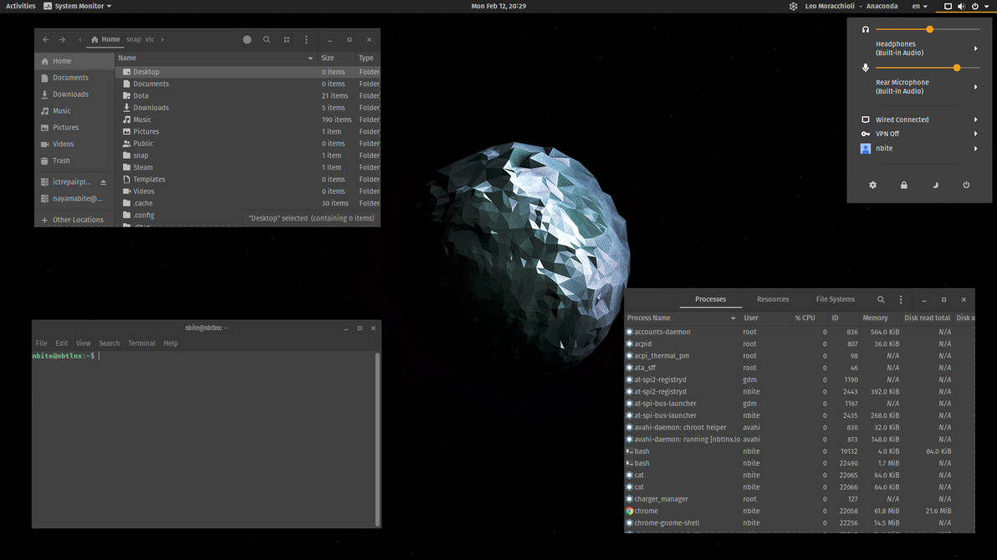Open the System Monitor app menu in top bar
Screen dimensions: 997x560
[x=78, y=6]
